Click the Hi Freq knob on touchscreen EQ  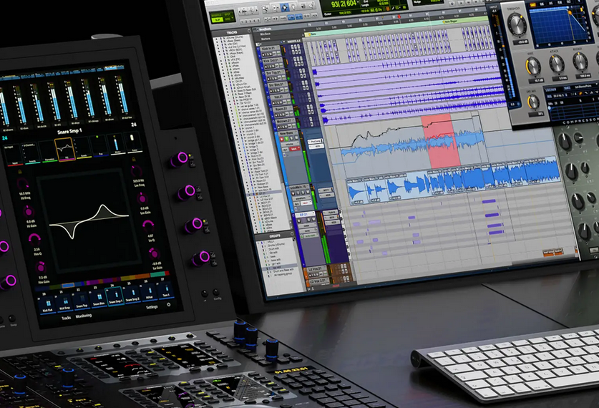(x=23, y=184)
